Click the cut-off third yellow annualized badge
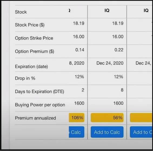153x151 pixels. point(141,118)
